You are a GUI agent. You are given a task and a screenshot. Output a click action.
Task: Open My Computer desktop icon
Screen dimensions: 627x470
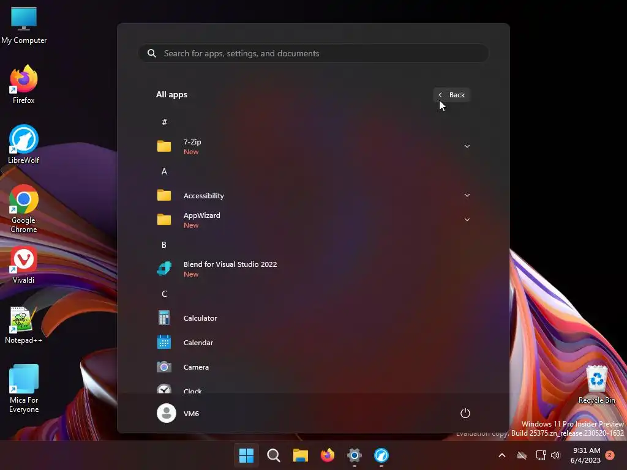point(24,26)
